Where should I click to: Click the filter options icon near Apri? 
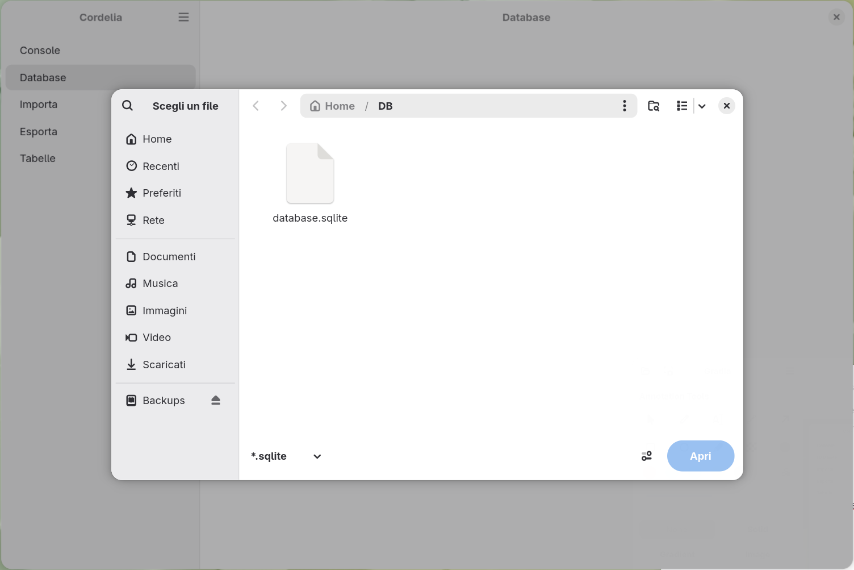[647, 456]
